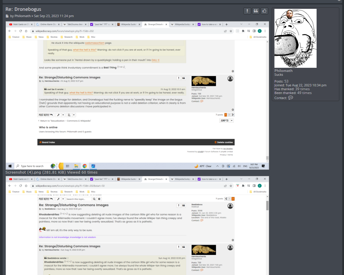In the first screenshot, open the tab search chevron
The image size is (344, 275).
[241, 24]
